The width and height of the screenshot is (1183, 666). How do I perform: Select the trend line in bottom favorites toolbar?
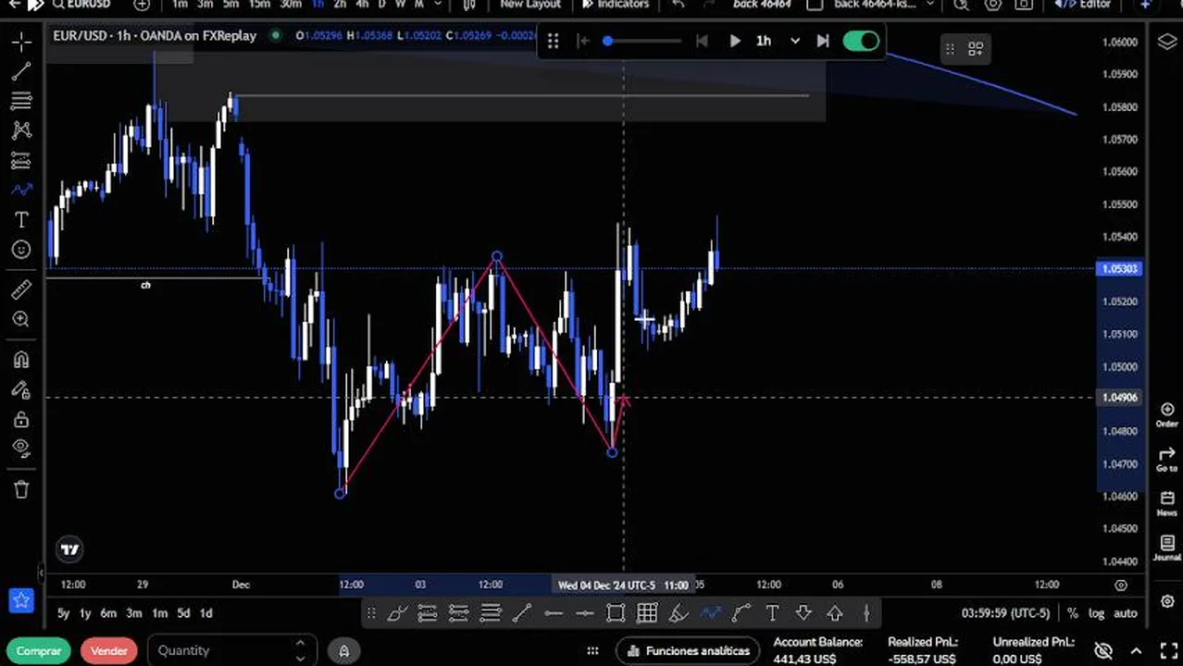pyautogui.click(x=521, y=612)
